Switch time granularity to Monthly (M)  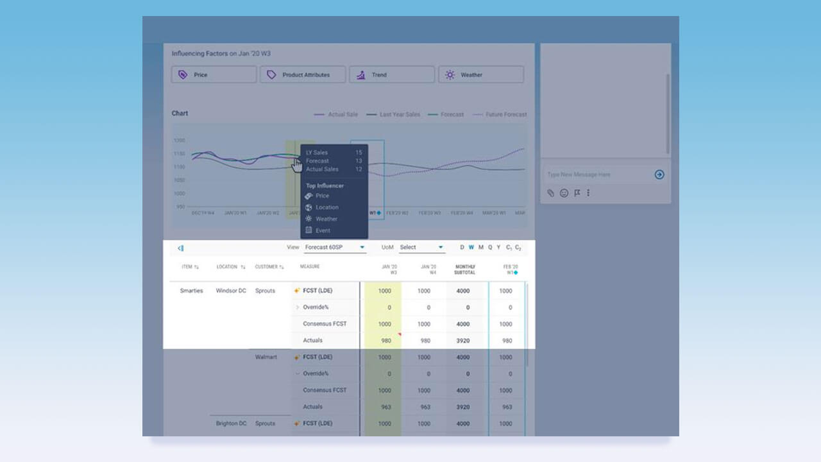click(480, 247)
